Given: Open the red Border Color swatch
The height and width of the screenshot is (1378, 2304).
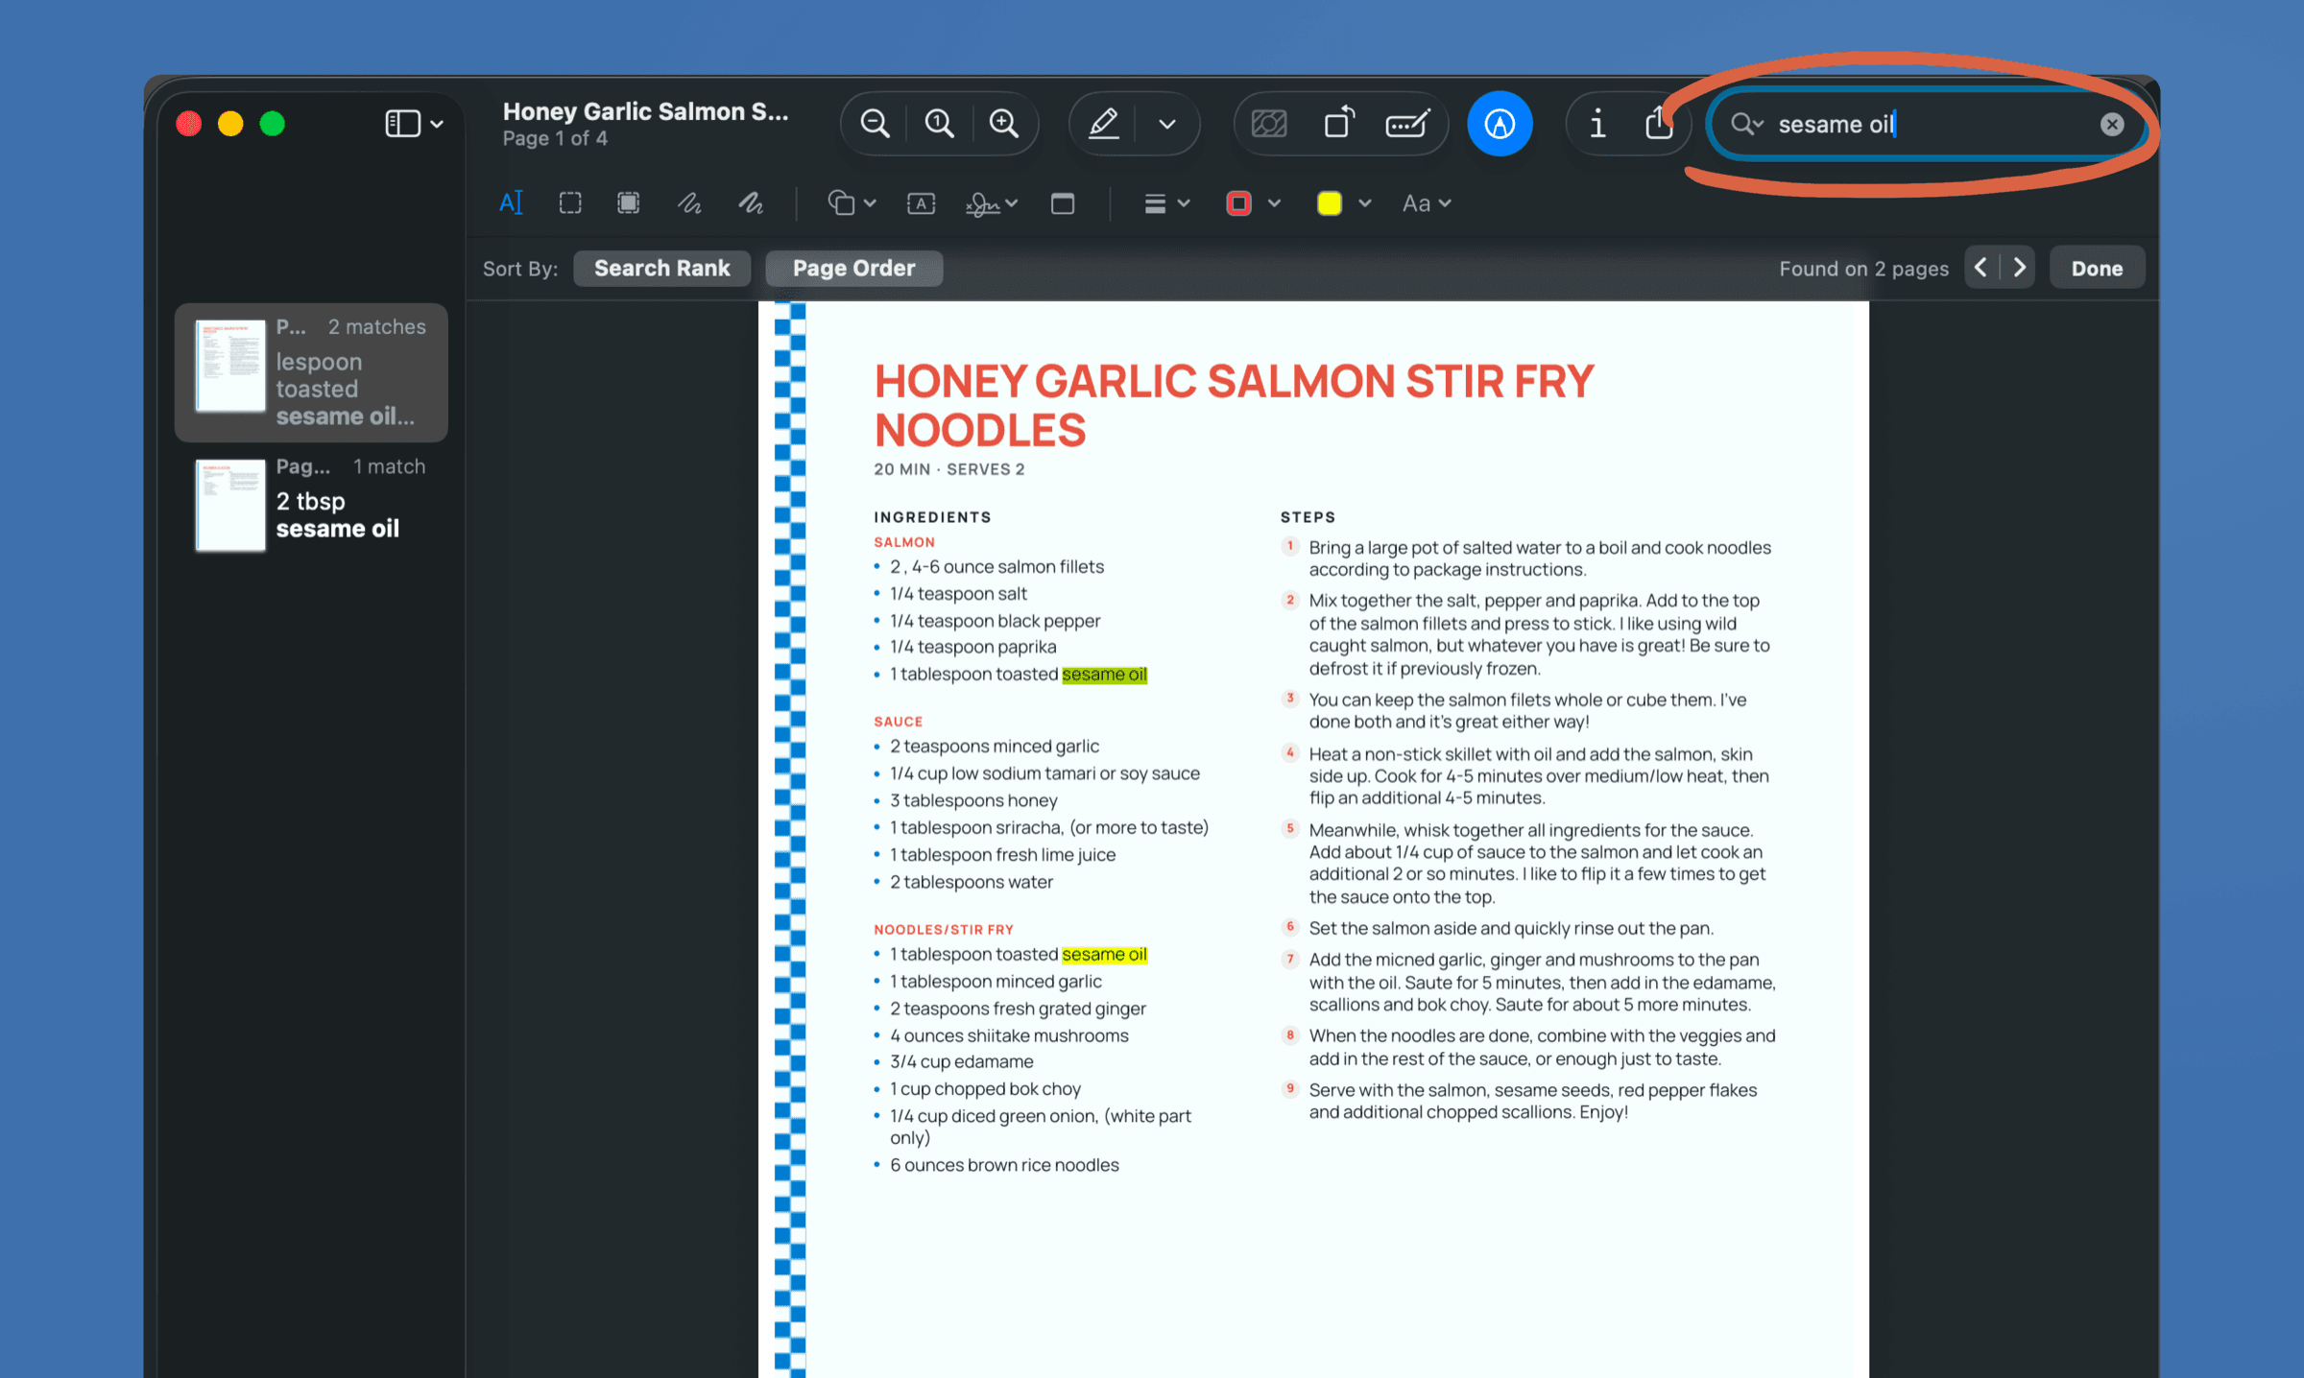Looking at the screenshot, I should (1238, 202).
